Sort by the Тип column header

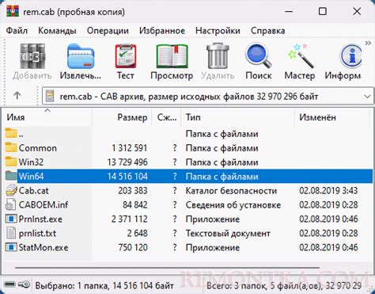click(x=237, y=117)
